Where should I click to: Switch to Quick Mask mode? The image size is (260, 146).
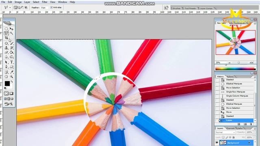point(11,94)
